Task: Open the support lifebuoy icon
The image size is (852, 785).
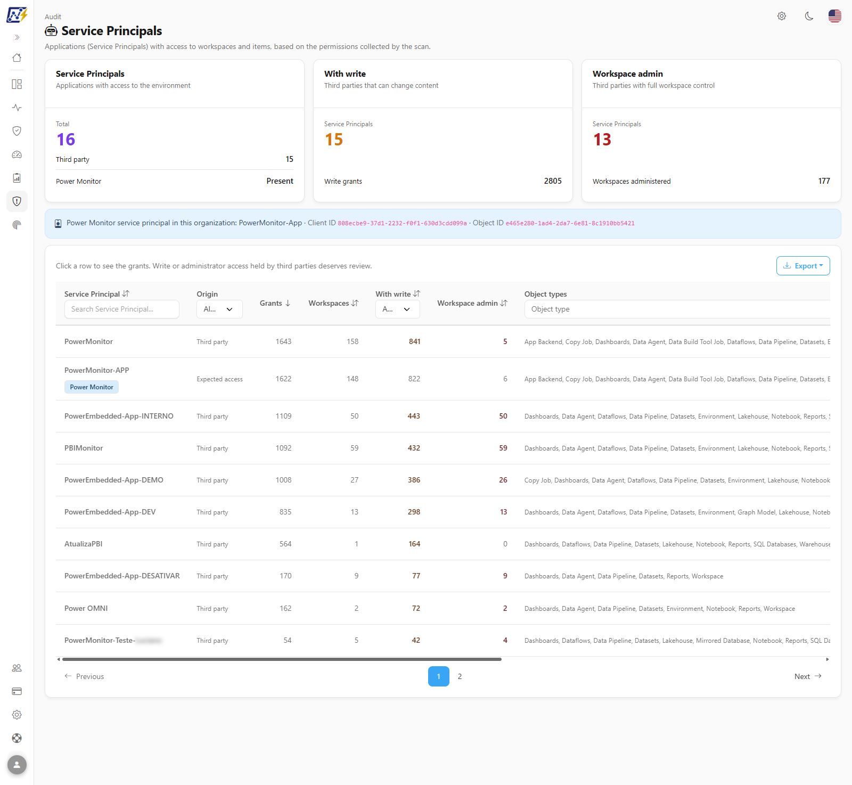Action: [x=17, y=738]
